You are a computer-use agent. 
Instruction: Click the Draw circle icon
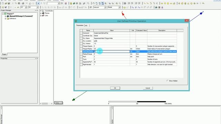165,3
